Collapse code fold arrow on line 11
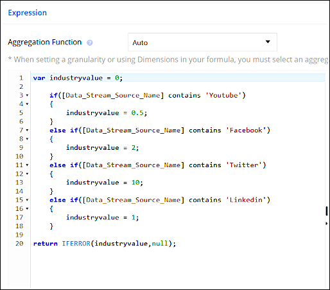 (27, 165)
